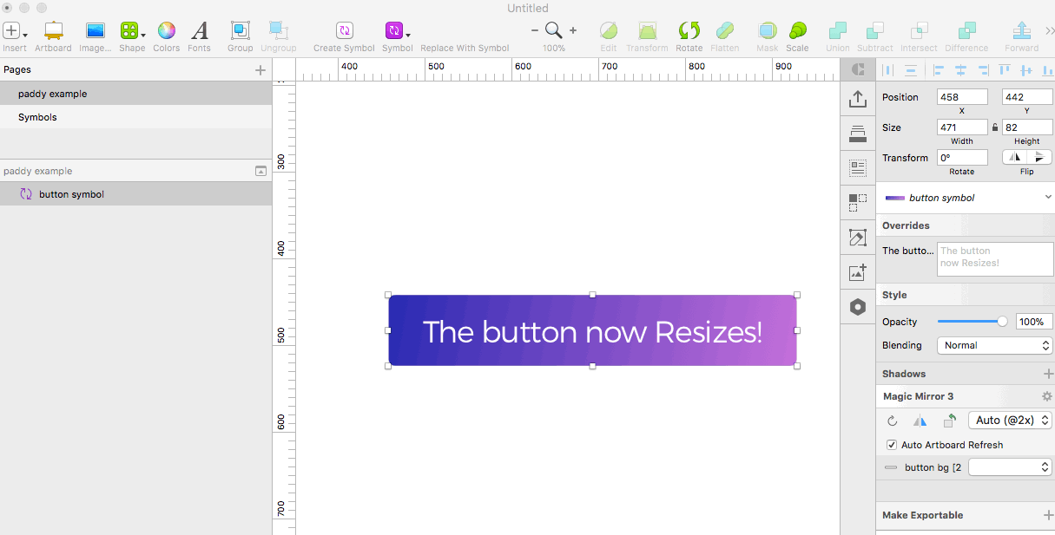
Task: Click the text override field
Action: [995, 259]
